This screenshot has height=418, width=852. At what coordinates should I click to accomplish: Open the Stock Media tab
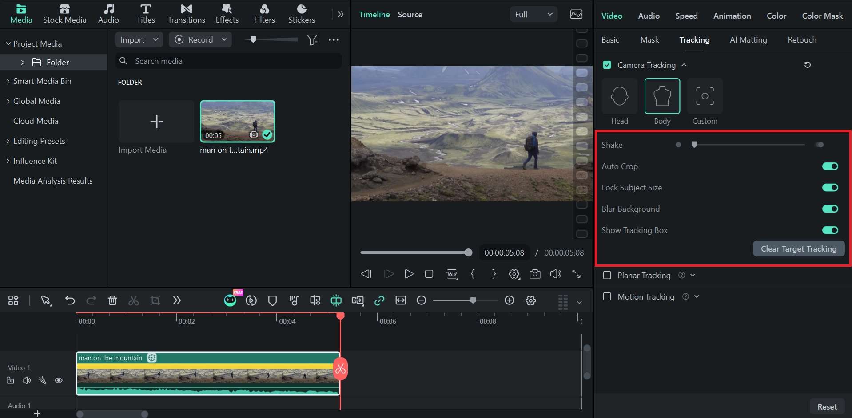click(64, 14)
